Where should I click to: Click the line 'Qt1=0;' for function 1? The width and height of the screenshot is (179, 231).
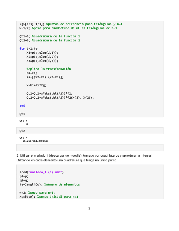pyautogui.click(x=50, y=36)
